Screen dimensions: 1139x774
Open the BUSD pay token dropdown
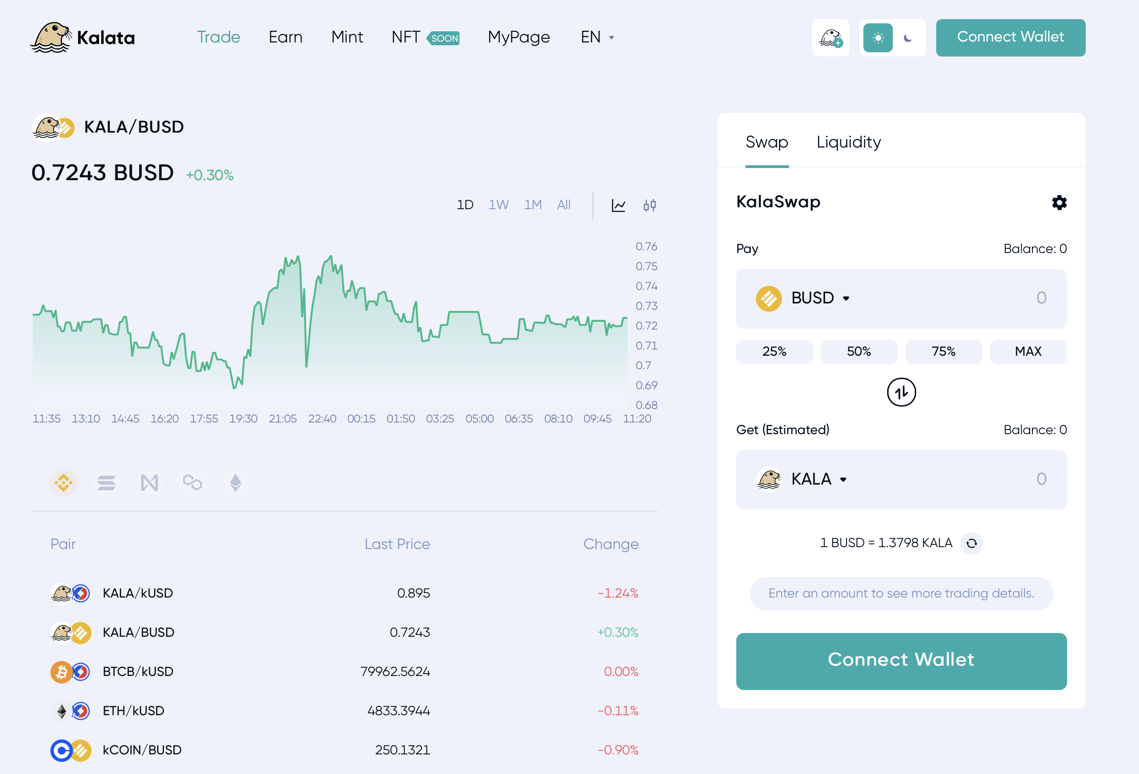pos(820,298)
